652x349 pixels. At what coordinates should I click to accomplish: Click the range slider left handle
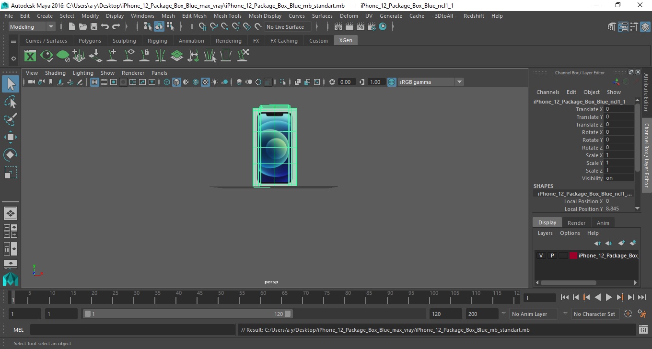[87, 314]
